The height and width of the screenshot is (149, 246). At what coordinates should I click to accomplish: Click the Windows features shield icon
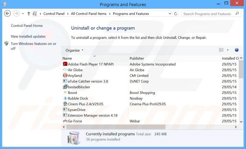point(6,43)
